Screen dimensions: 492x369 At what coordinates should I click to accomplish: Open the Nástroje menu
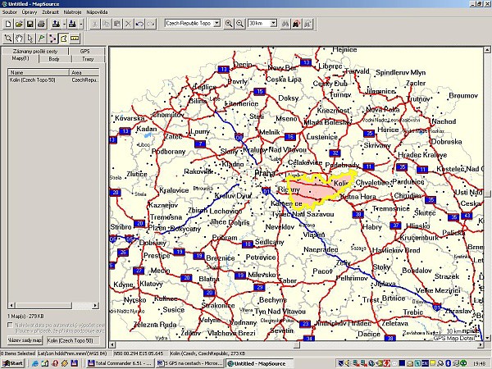click(x=72, y=12)
